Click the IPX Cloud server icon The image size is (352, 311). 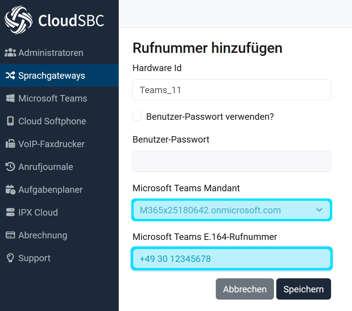(10, 213)
